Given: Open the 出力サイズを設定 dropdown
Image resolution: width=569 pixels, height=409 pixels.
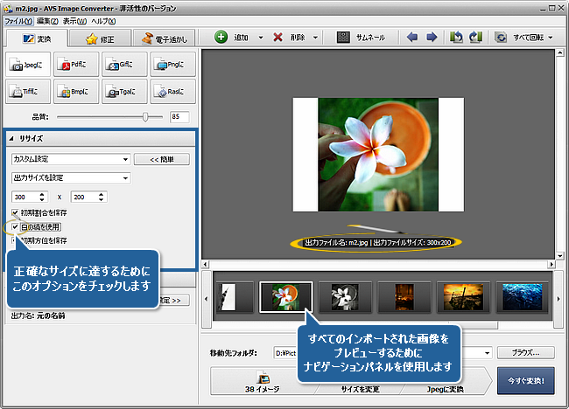Looking at the screenshot, I should coord(70,178).
